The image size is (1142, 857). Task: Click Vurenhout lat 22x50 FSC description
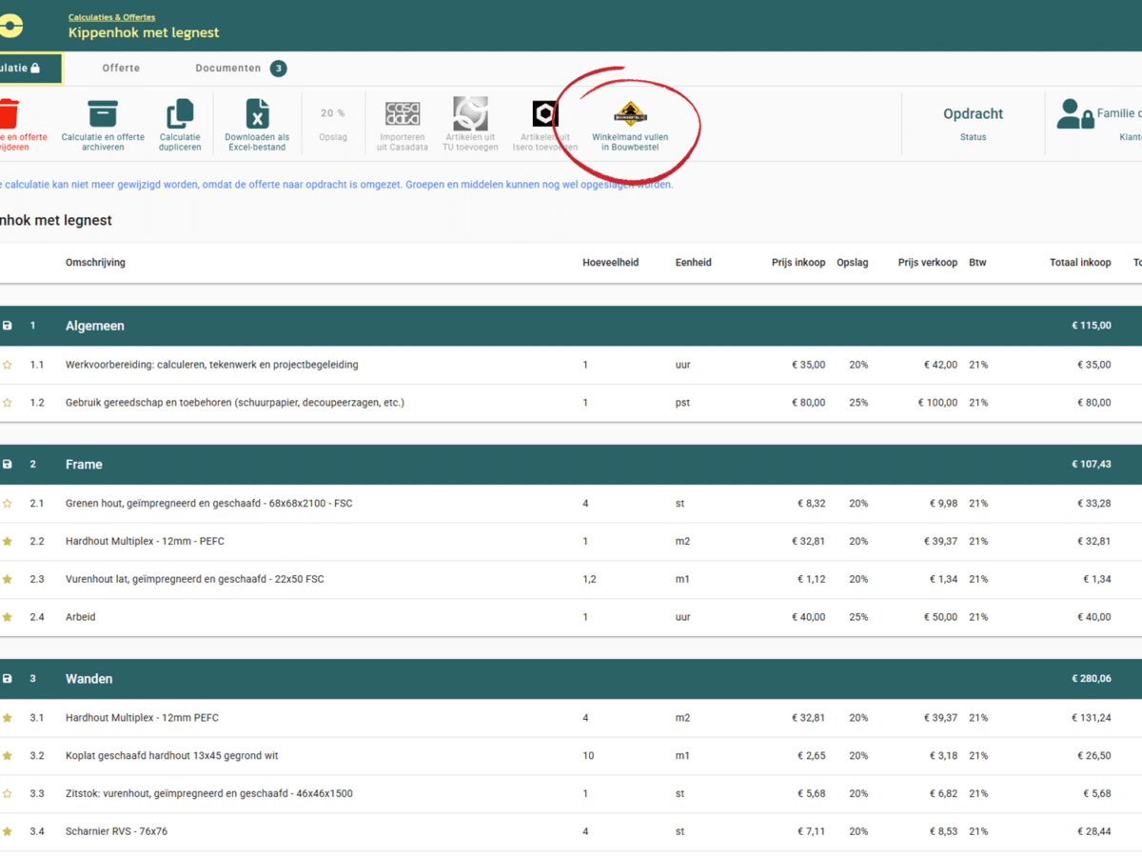pos(195,579)
